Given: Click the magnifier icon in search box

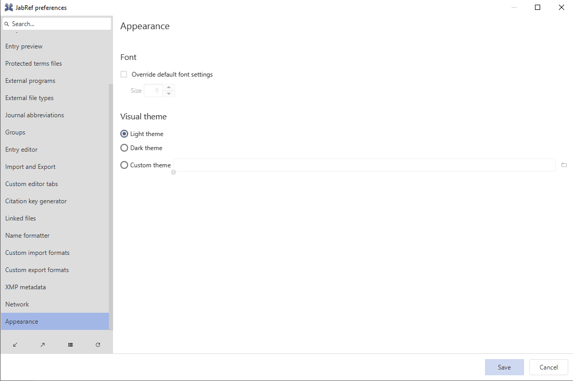Looking at the screenshot, I should point(7,24).
